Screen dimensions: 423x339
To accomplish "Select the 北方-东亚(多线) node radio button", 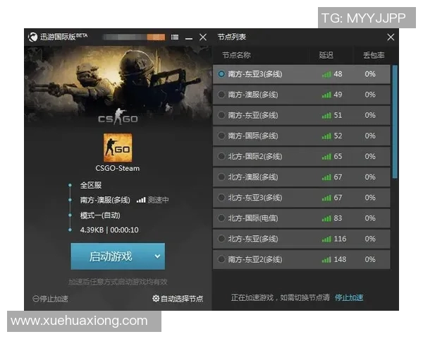I will point(221,239).
